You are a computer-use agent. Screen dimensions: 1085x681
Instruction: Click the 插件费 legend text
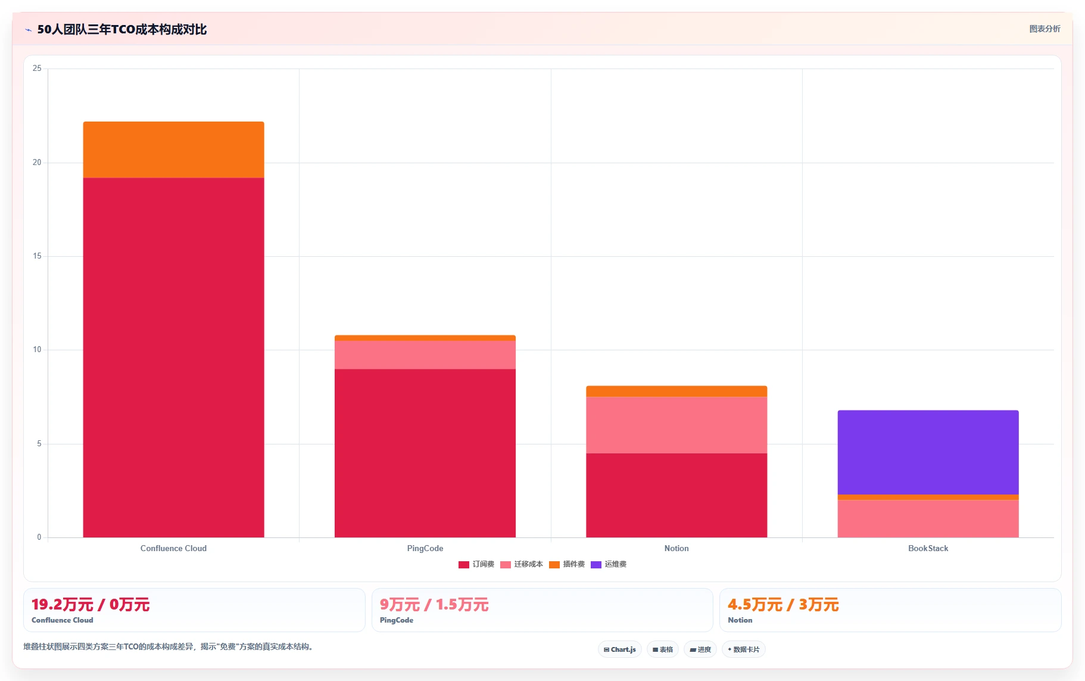(574, 564)
